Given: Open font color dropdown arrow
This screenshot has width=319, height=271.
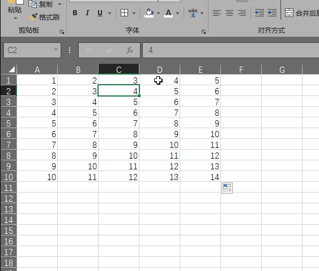Looking at the screenshot, I should (177, 14).
